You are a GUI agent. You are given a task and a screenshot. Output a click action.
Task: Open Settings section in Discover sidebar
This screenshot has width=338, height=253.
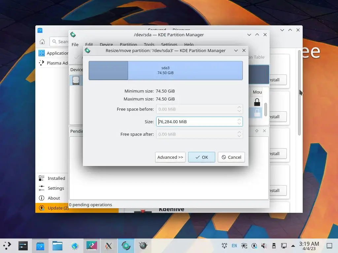point(52,188)
